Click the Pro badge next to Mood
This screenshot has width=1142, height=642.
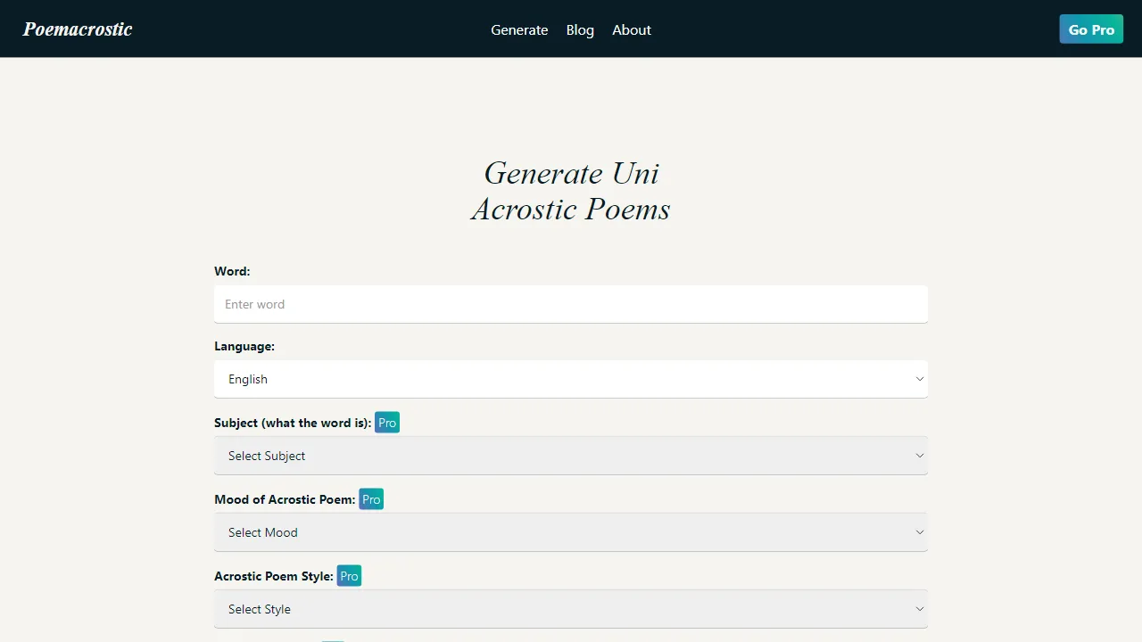click(371, 499)
